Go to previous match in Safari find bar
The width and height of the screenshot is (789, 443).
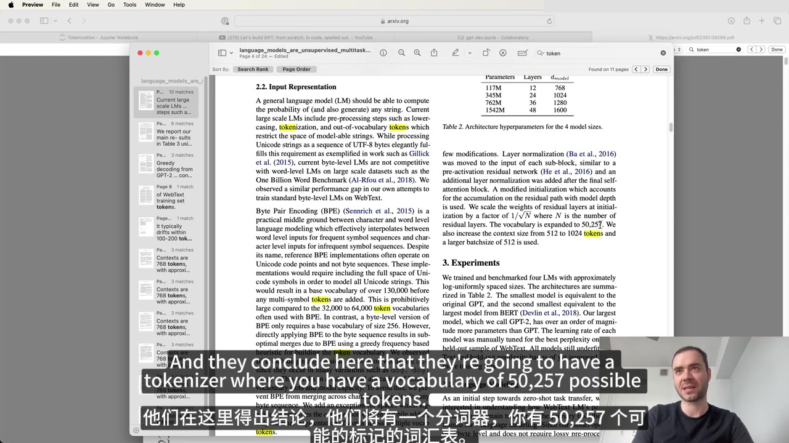point(751,49)
